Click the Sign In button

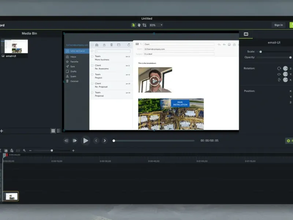click(278, 25)
